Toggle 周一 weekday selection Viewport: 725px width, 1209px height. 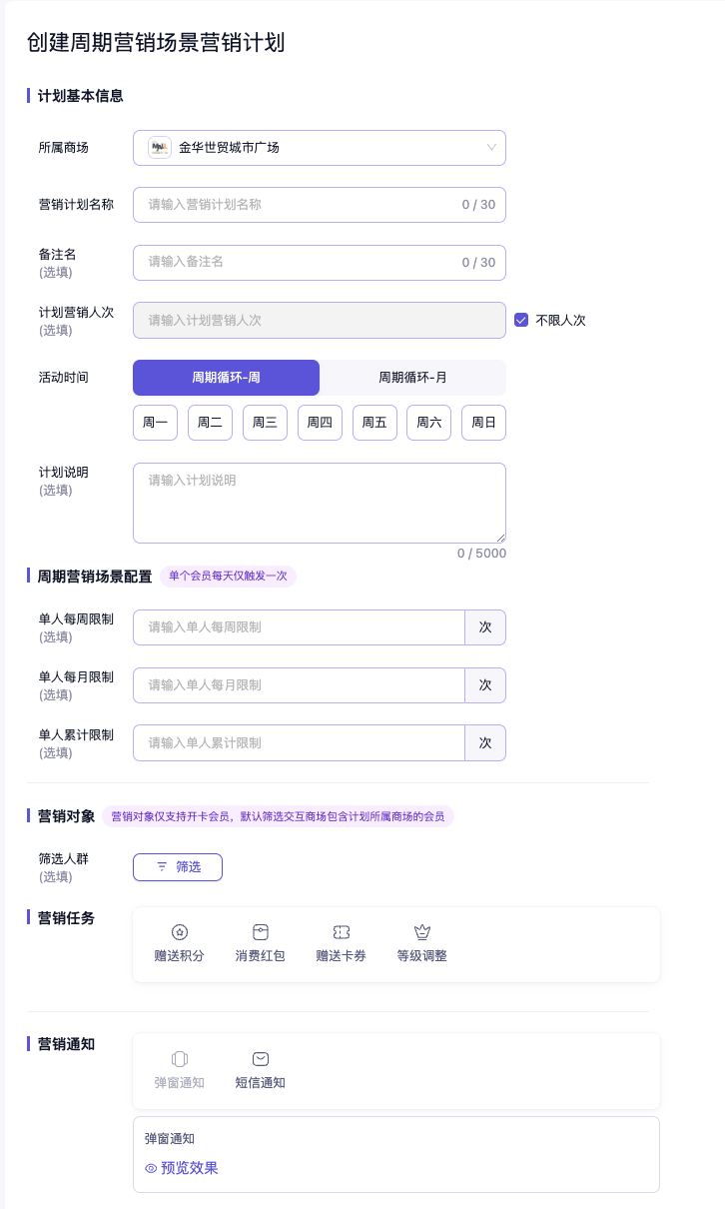click(x=155, y=423)
